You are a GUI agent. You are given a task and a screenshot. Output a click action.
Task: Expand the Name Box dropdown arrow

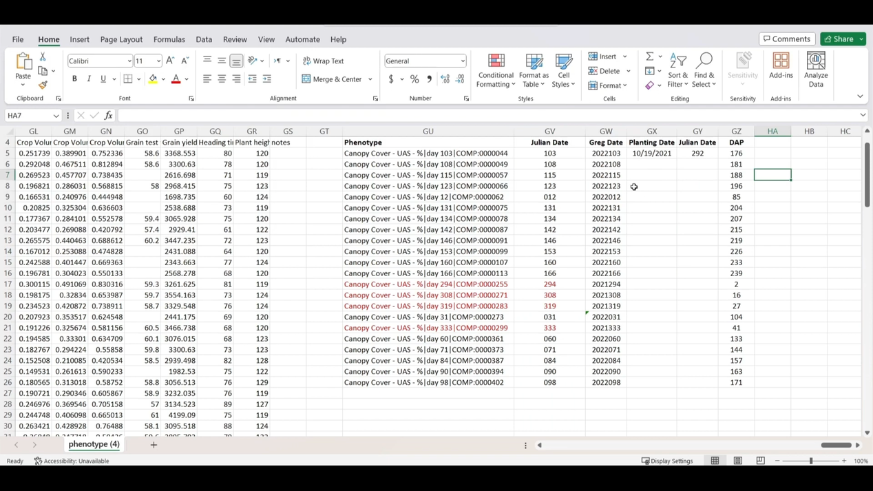click(x=56, y=116)
